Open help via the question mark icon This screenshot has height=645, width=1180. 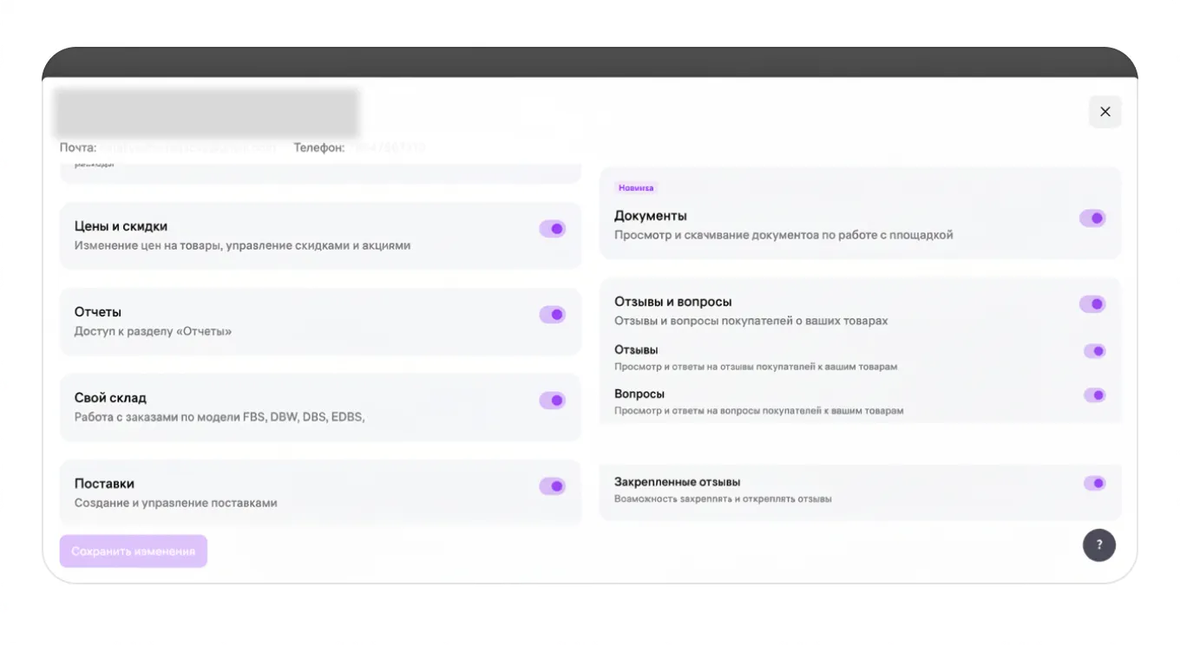(x=1098, y=545)
